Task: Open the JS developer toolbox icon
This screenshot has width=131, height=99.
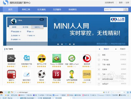Action: click(57, 74)
